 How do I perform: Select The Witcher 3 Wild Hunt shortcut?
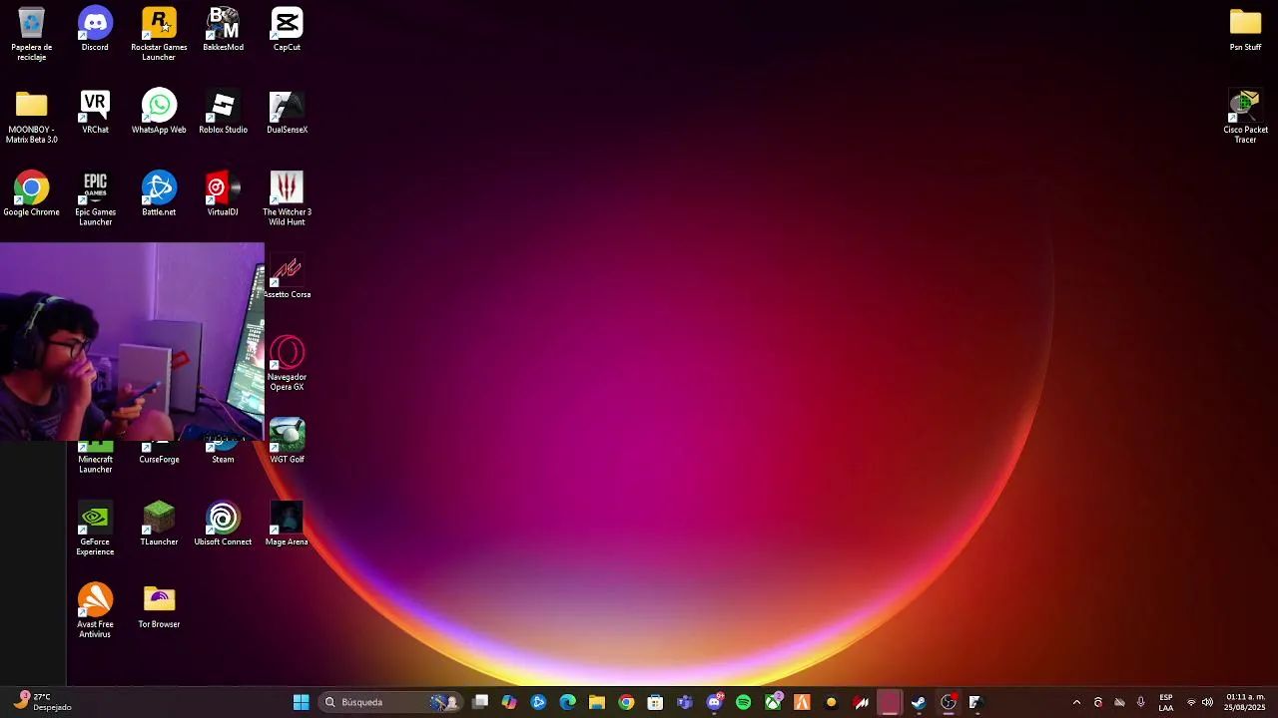287,199
